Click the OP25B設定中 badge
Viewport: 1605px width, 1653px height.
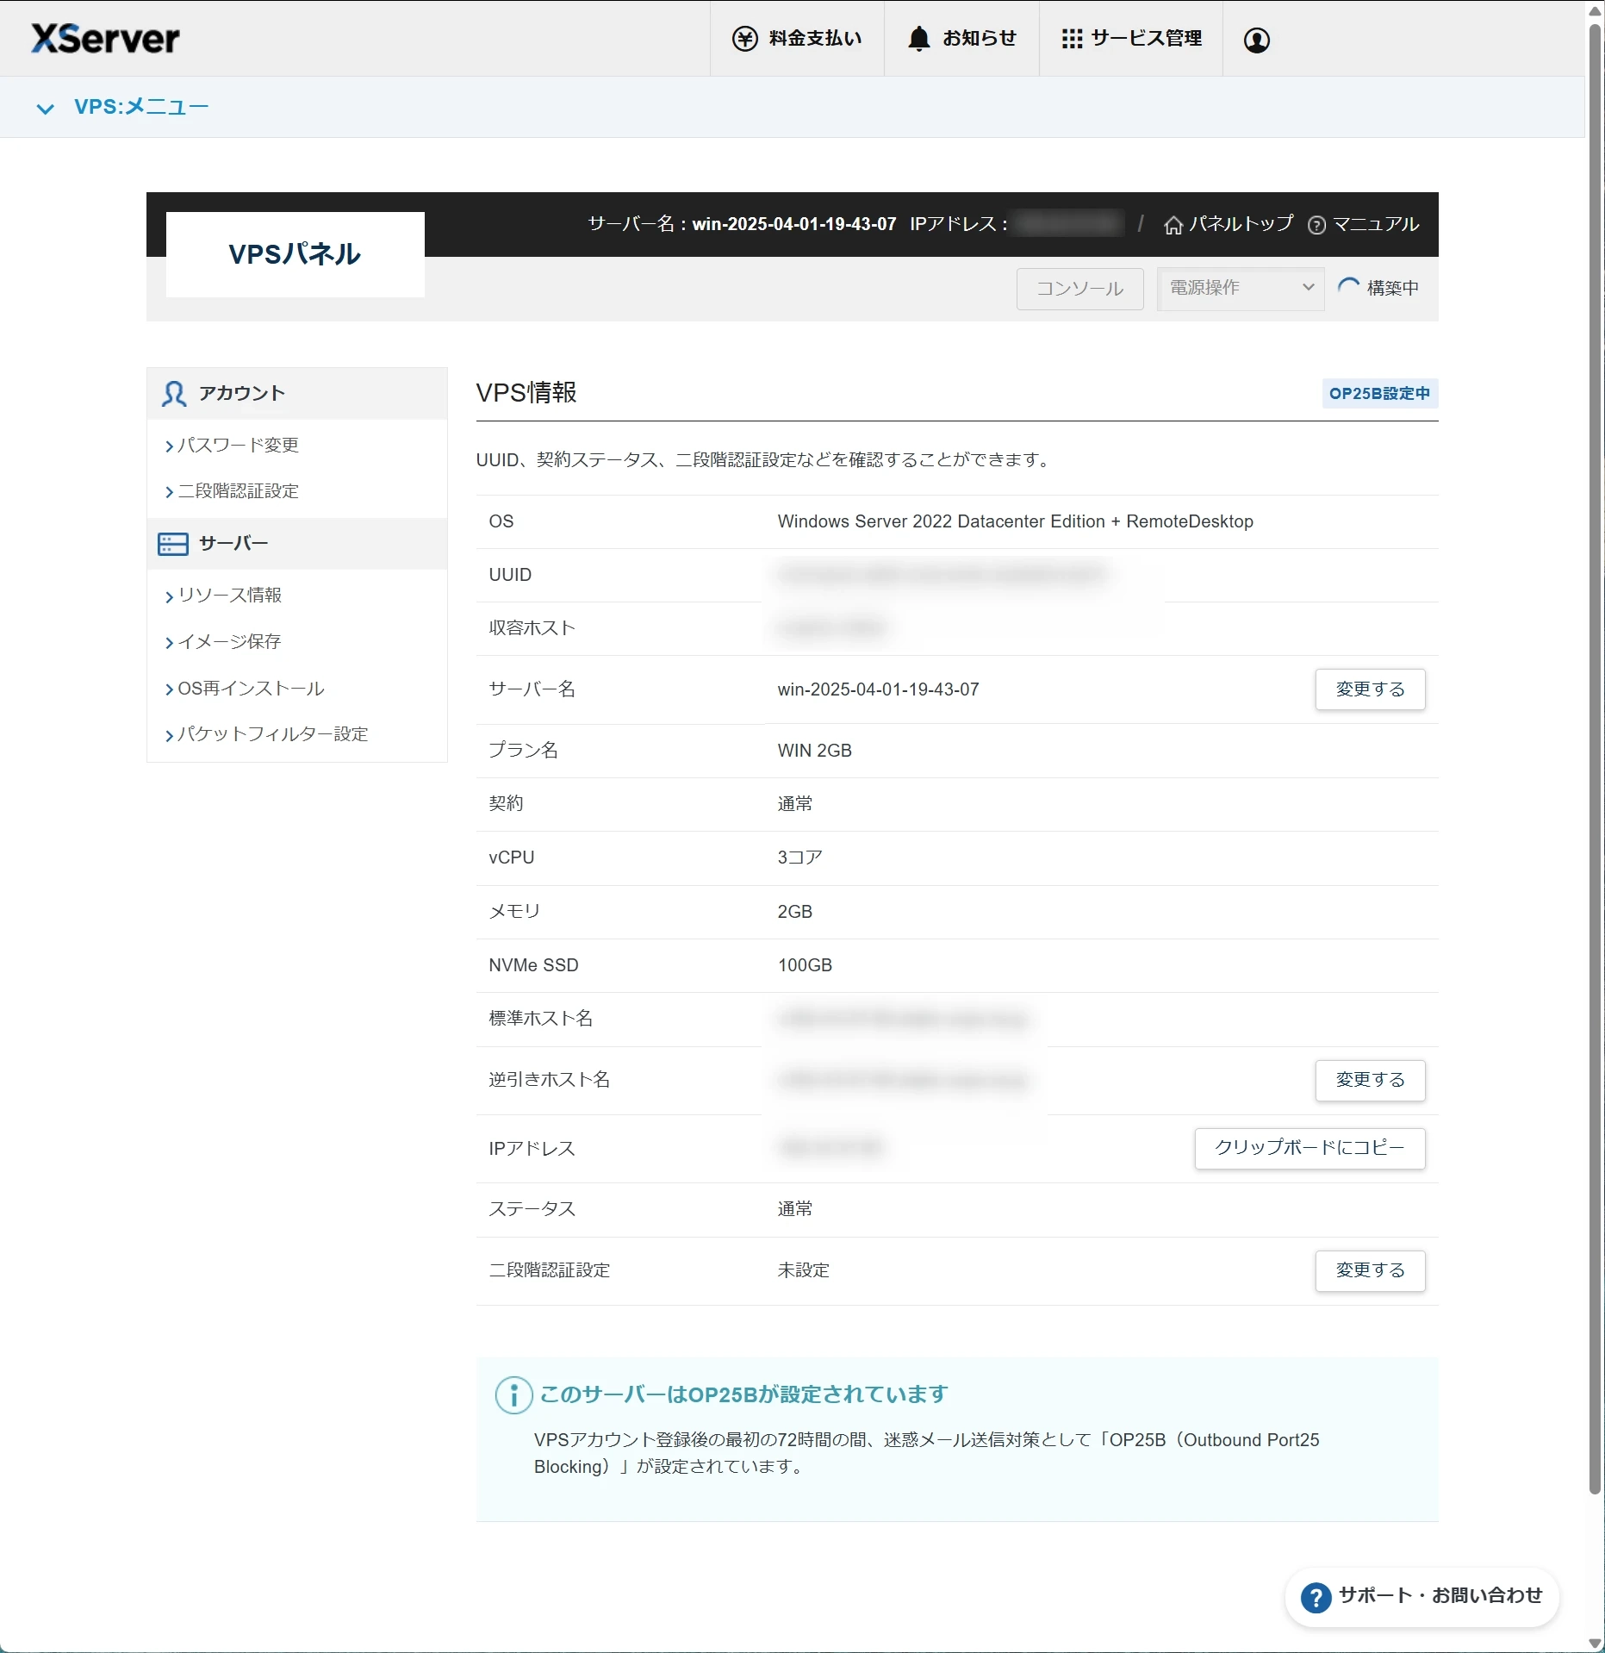[x=1379, y=394]
